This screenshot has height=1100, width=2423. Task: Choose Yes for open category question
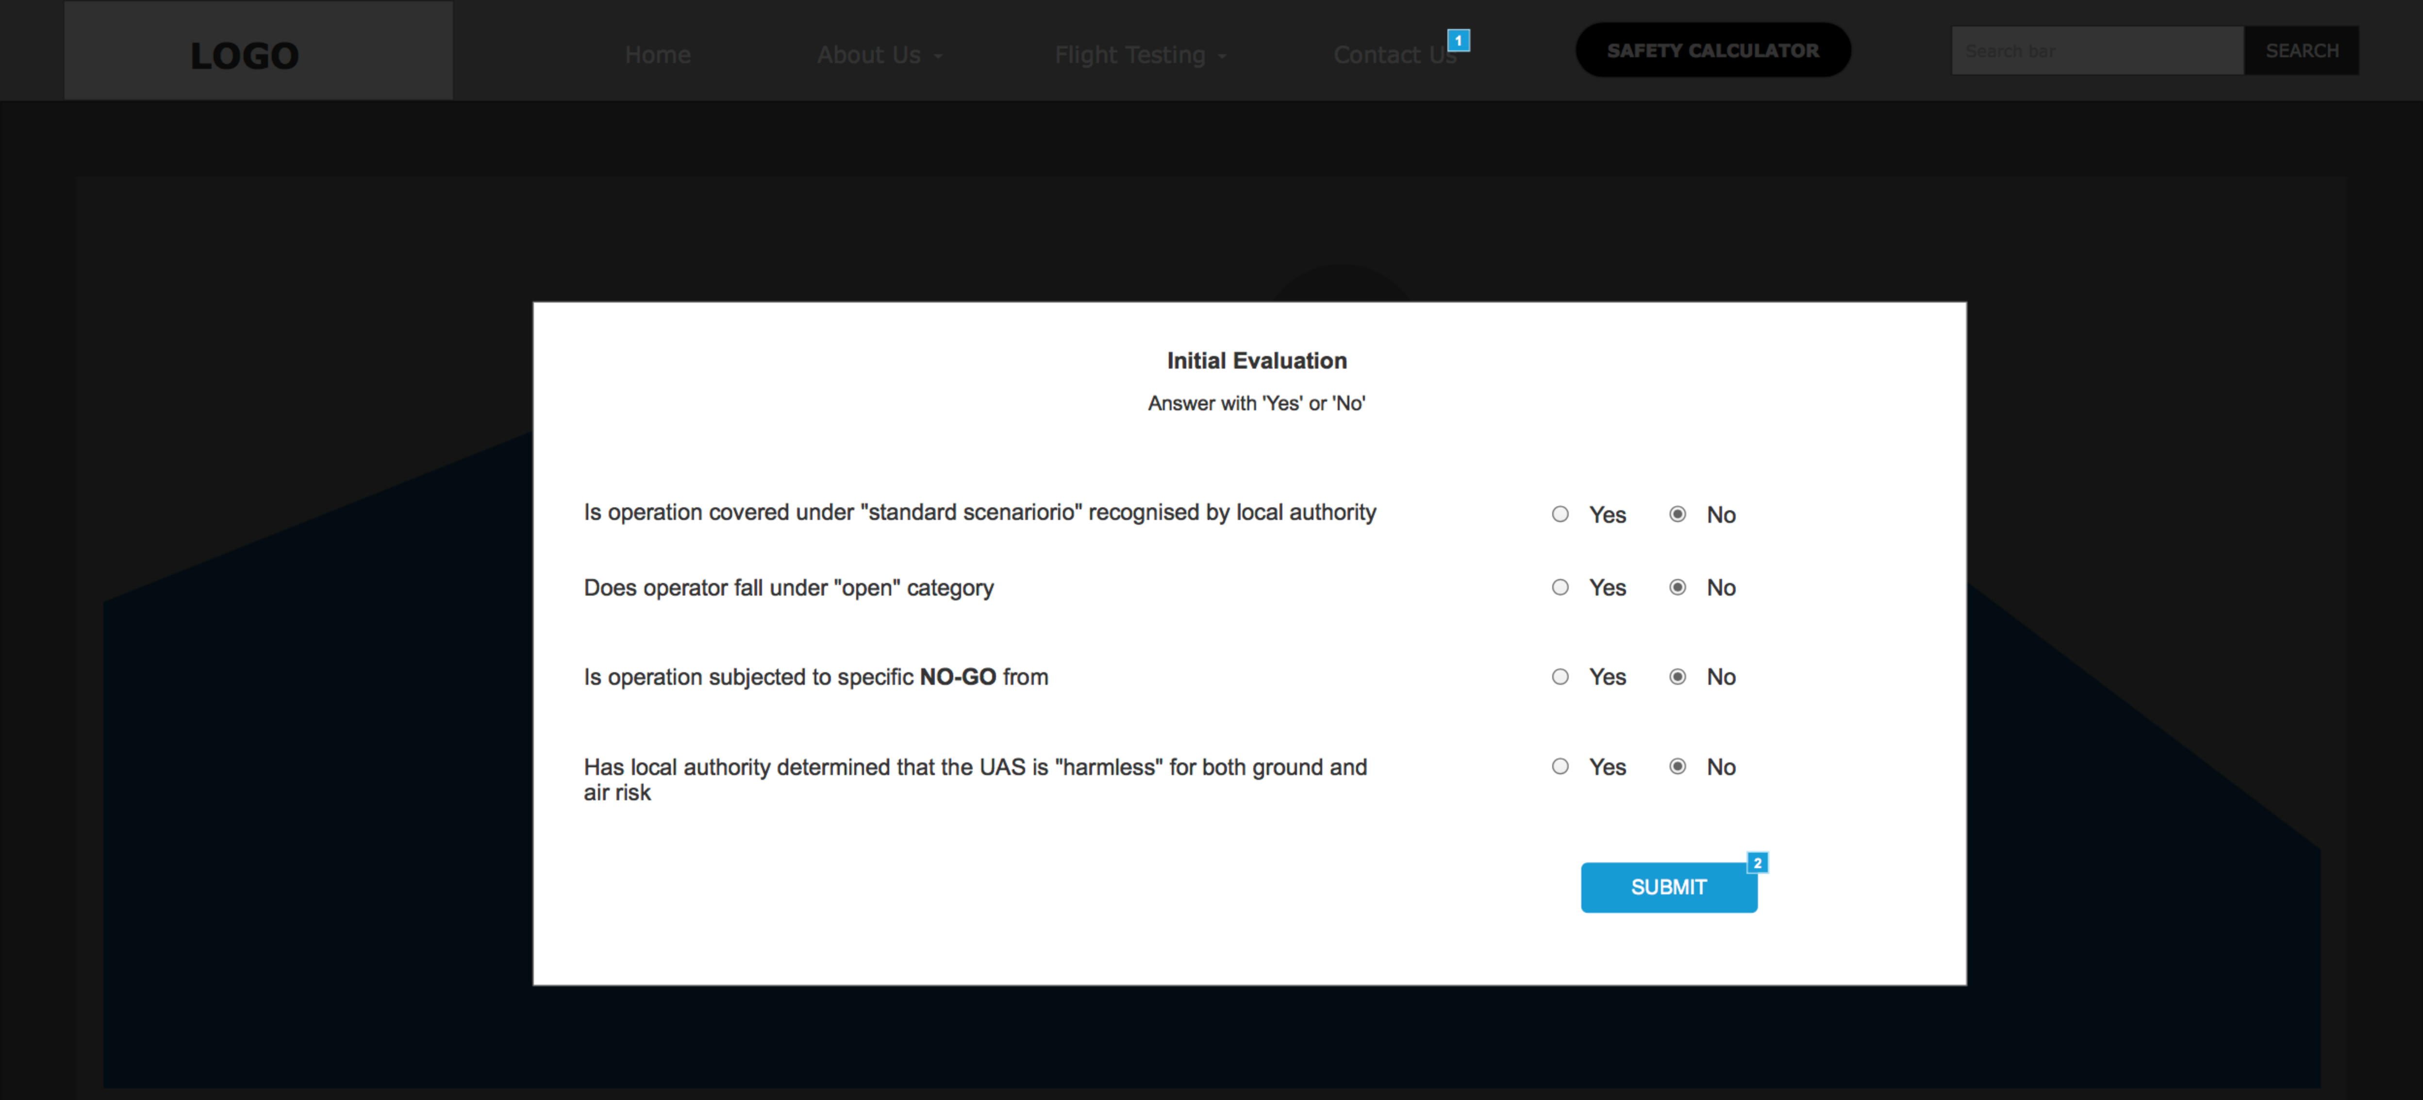pyautogui.click(x=1560, y=588)
